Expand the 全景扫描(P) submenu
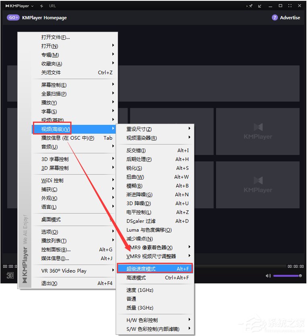 point(74,94)
